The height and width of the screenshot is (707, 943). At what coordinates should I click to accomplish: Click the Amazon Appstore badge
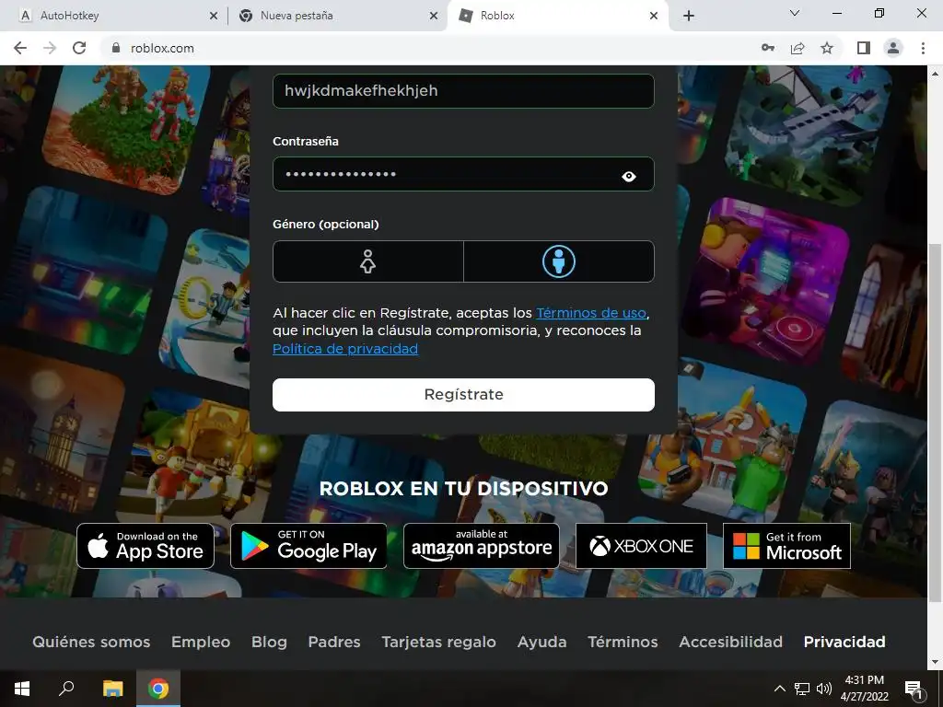(x=481, y=546)
